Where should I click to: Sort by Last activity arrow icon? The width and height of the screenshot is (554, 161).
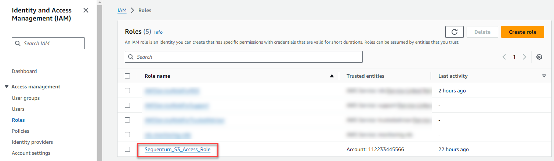click(x=544, y=76)
